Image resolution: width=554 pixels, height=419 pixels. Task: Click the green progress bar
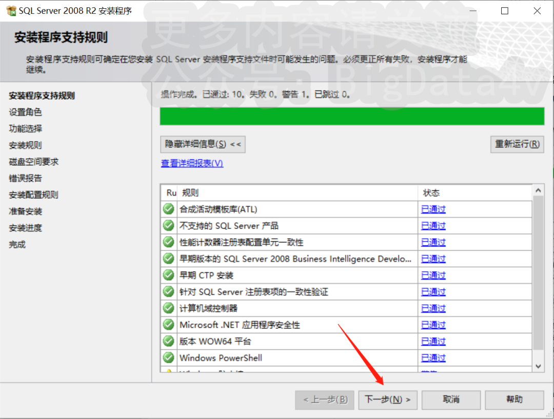tap(352, 117)
